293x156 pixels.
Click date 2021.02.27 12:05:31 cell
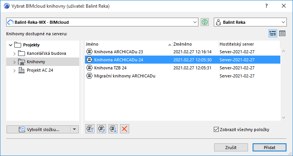tap(192, 68)
